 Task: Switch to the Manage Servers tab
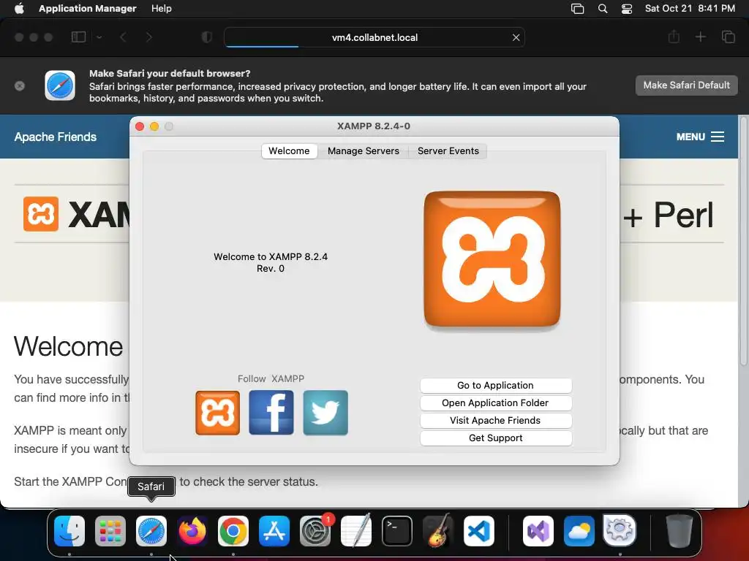click(x=363, y=150)
